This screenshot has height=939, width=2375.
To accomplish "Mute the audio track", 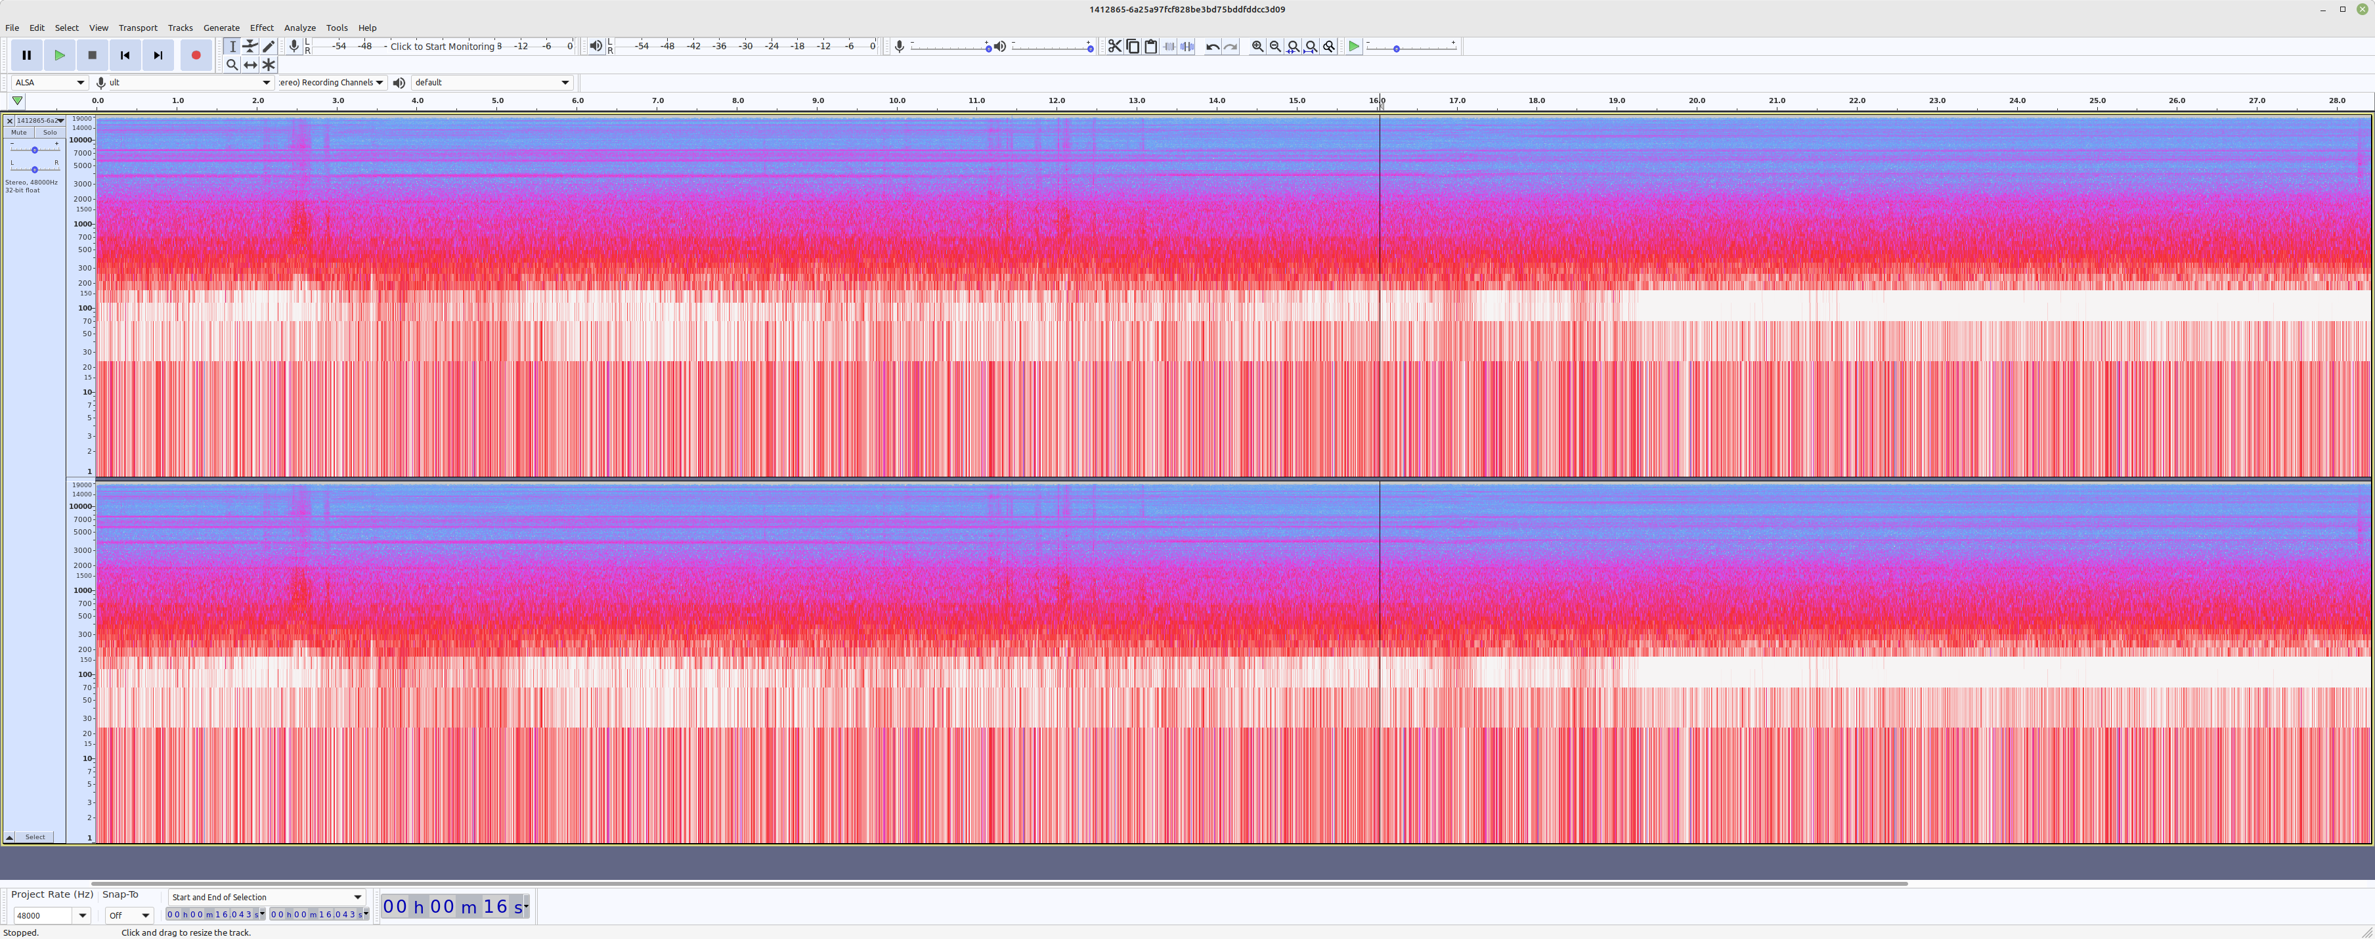I will pos(18,132).
